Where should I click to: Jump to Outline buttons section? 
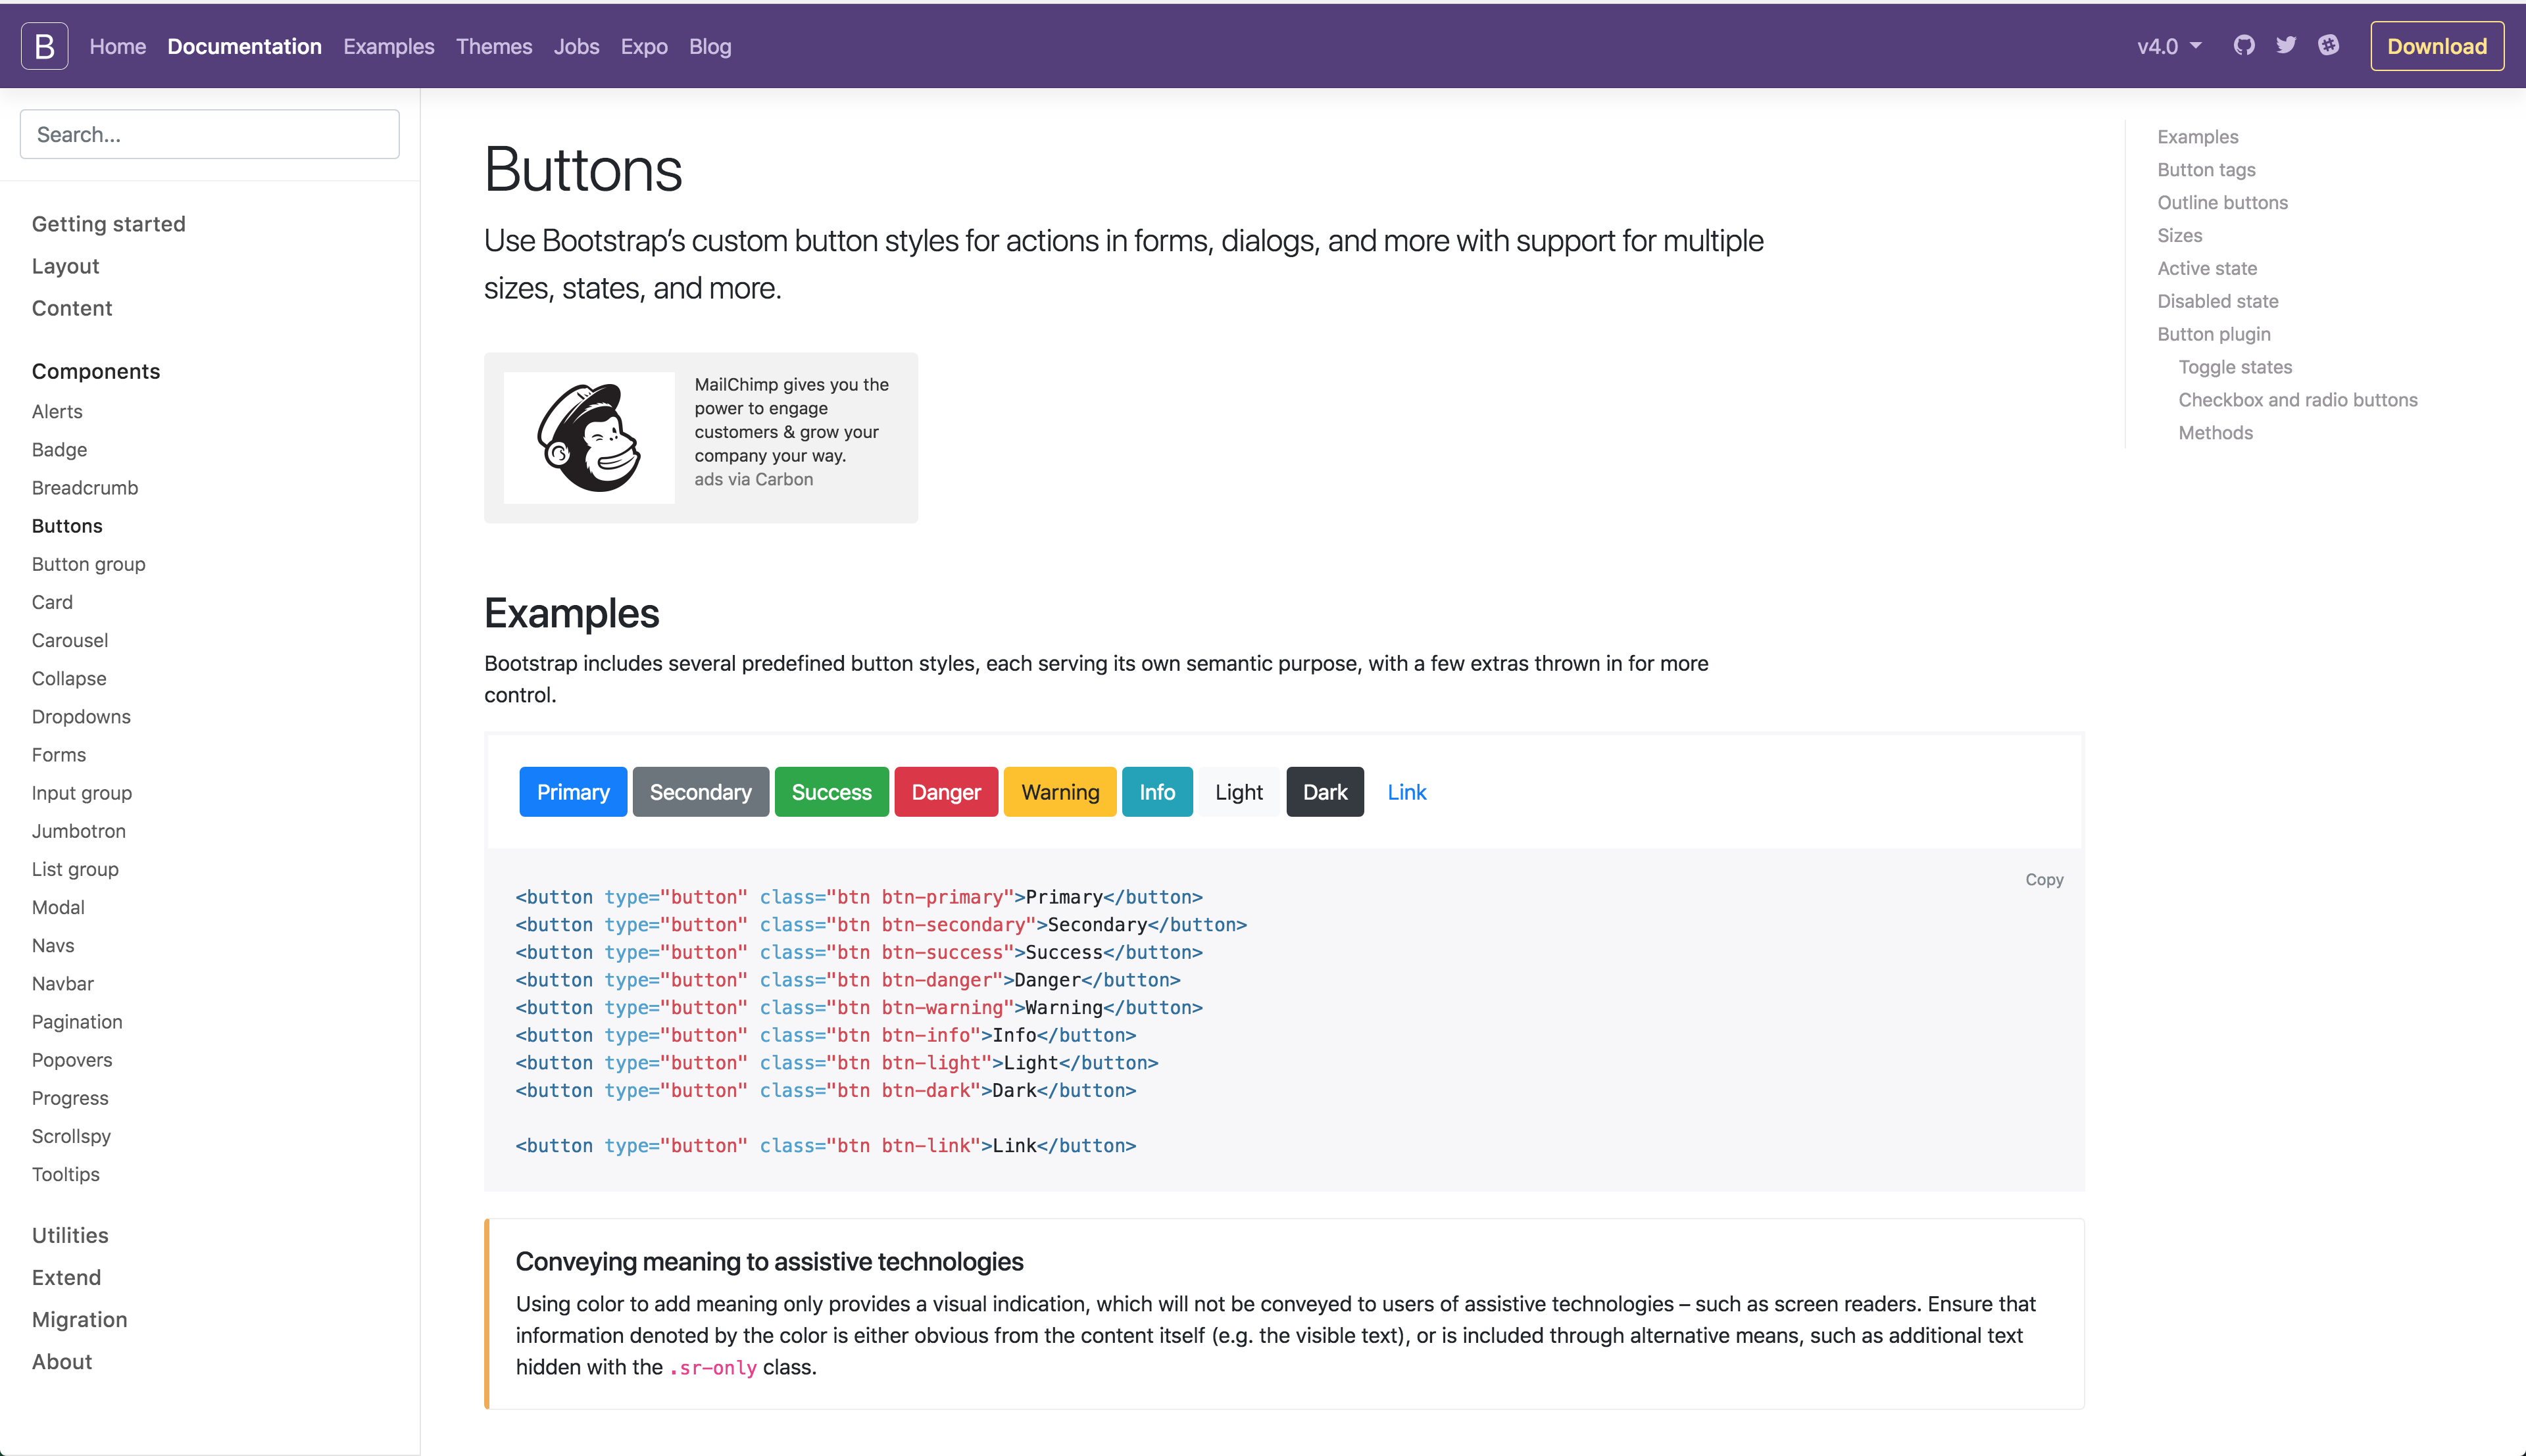[2222, 202]
